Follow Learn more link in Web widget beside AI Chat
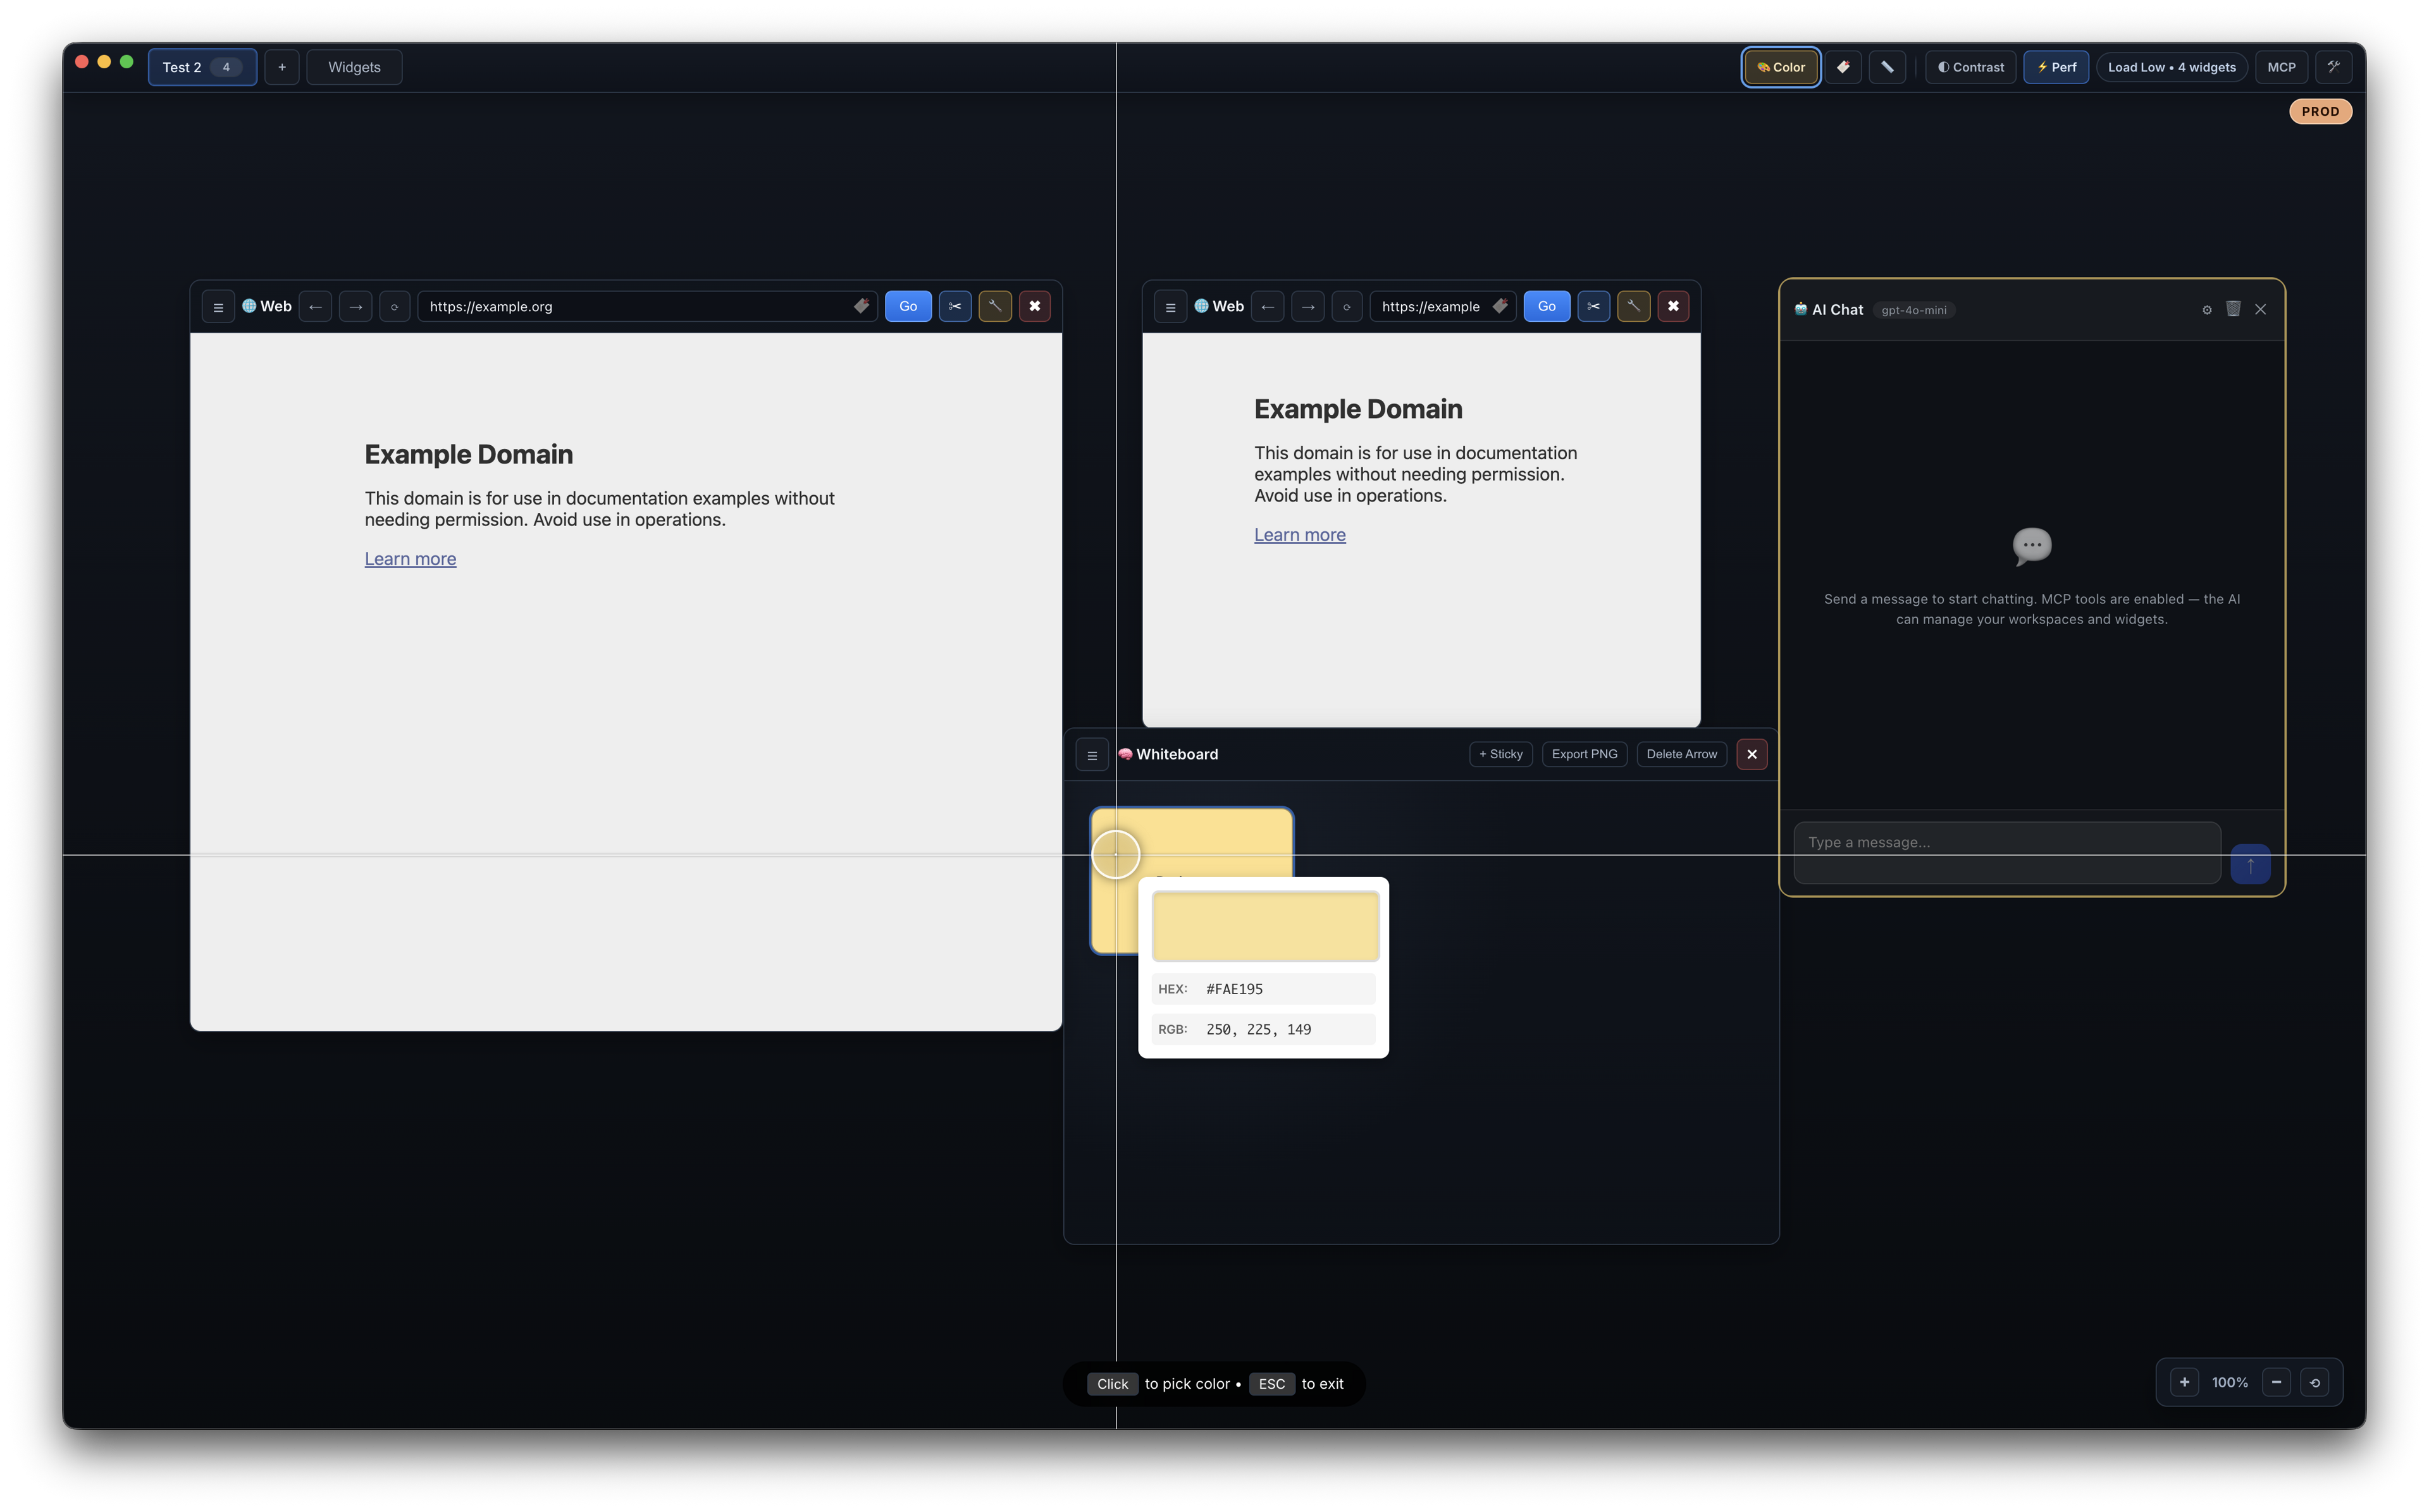The image size is (2429, 1512). [1299, 535]
